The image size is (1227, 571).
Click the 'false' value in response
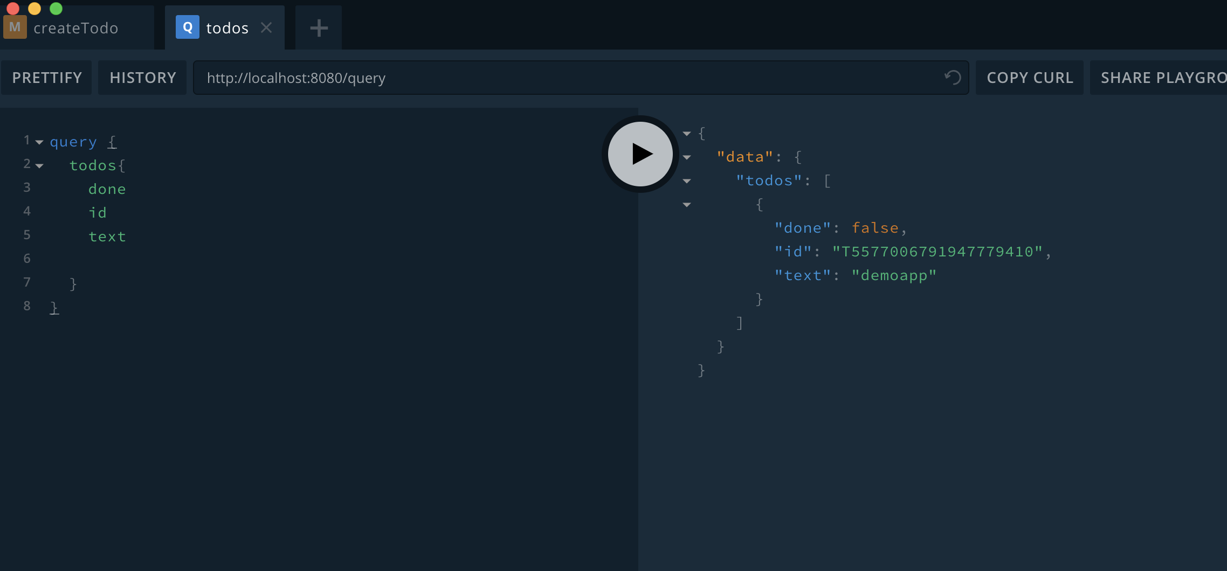pos(875,228)
